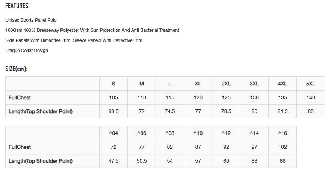Click the '160Gsm 100% Breezeway Polyester' description line
The height and width of the screenshot is (172, 328).
(92, 30)
